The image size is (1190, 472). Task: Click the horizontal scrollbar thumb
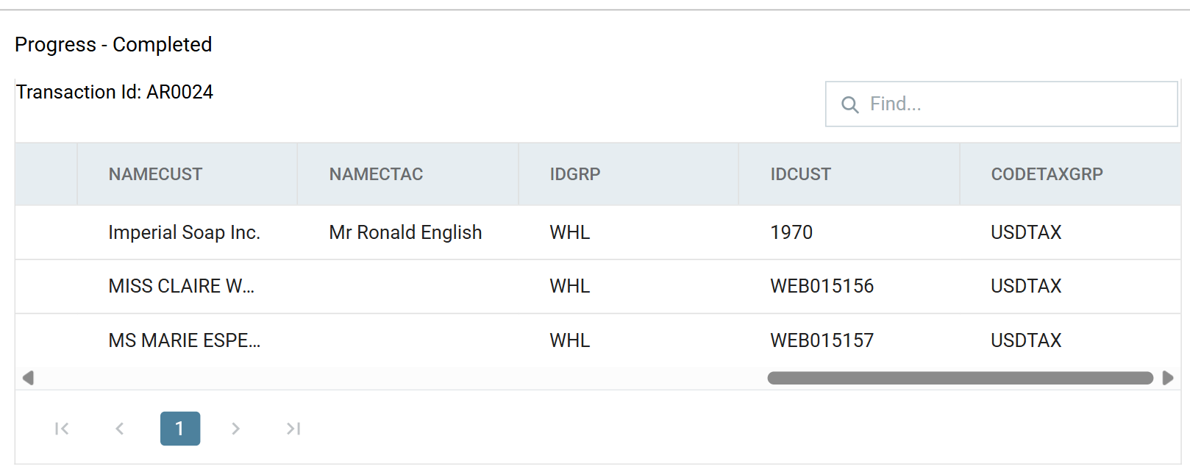(x=960, y=378)
